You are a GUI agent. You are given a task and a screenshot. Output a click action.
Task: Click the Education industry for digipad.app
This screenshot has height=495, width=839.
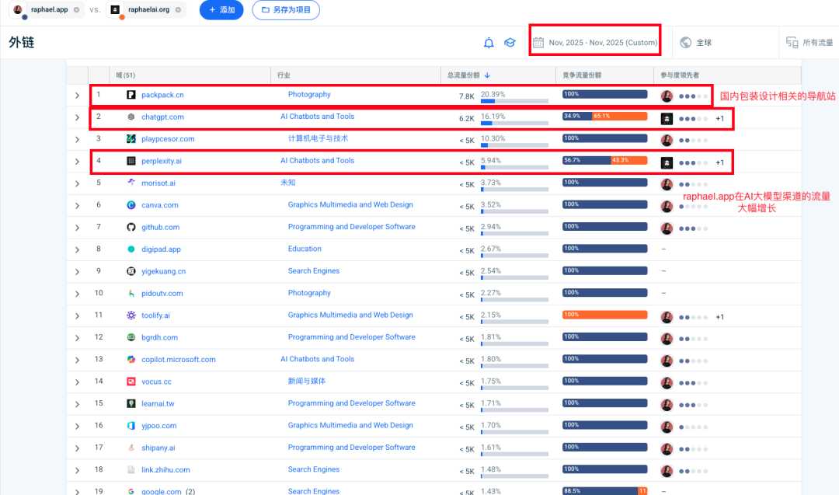pyautogui.click(x=305, y=249)
